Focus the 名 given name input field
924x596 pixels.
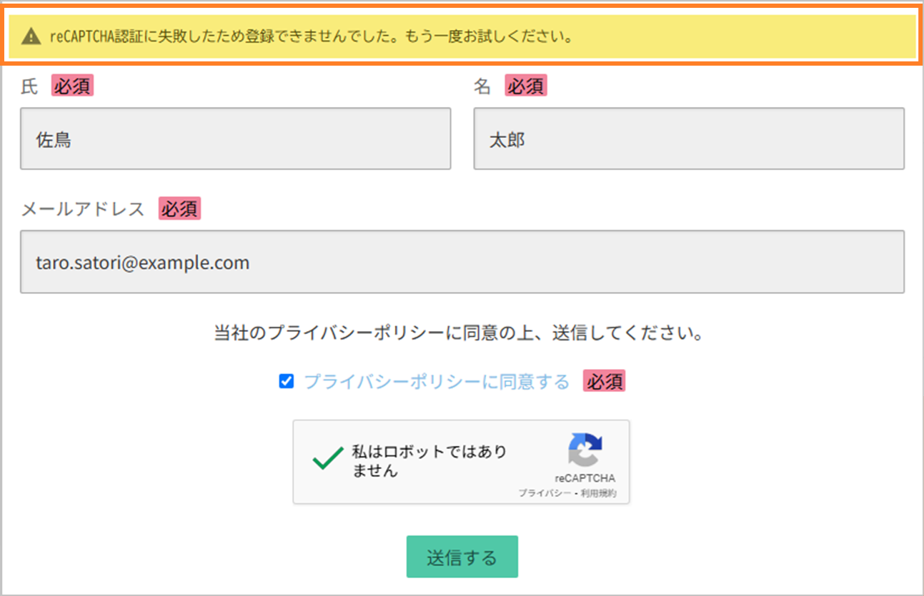pos(688,139)
